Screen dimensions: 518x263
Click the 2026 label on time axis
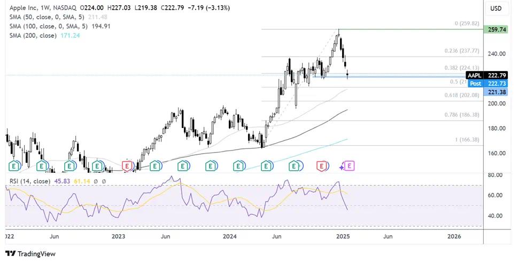coord(454,236)
